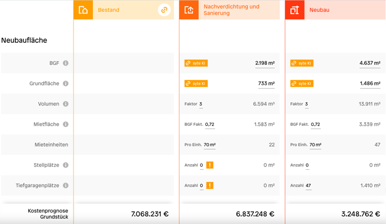Edit Pro Einh. 70 m² in Nachverdichtung
This screenshot has width=386, height=224.
pyautogui.click(x=210, y=145)
